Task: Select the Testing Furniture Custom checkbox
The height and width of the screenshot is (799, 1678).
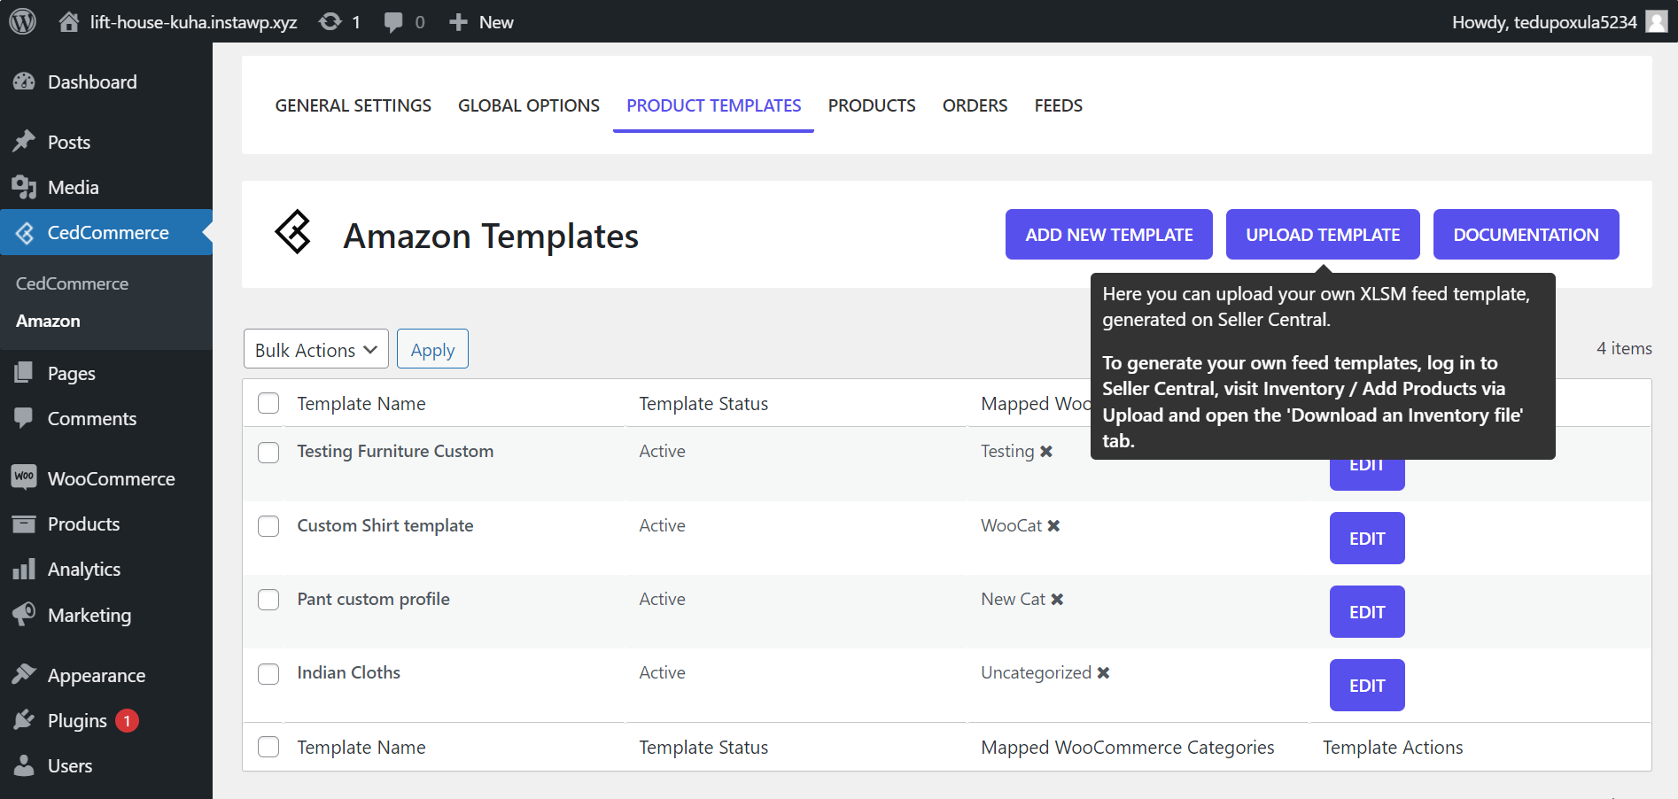Action: [x=268, y=453]
